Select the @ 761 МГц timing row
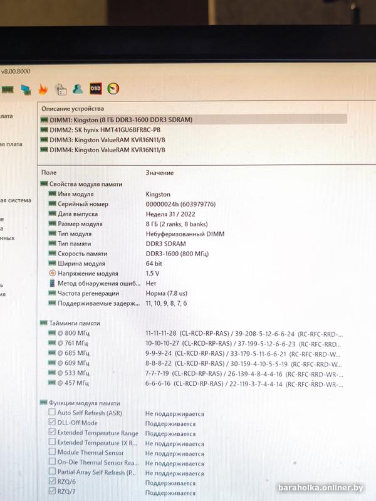Image resolution: width=376 pixels, height=501 pixels. point(196,343)
